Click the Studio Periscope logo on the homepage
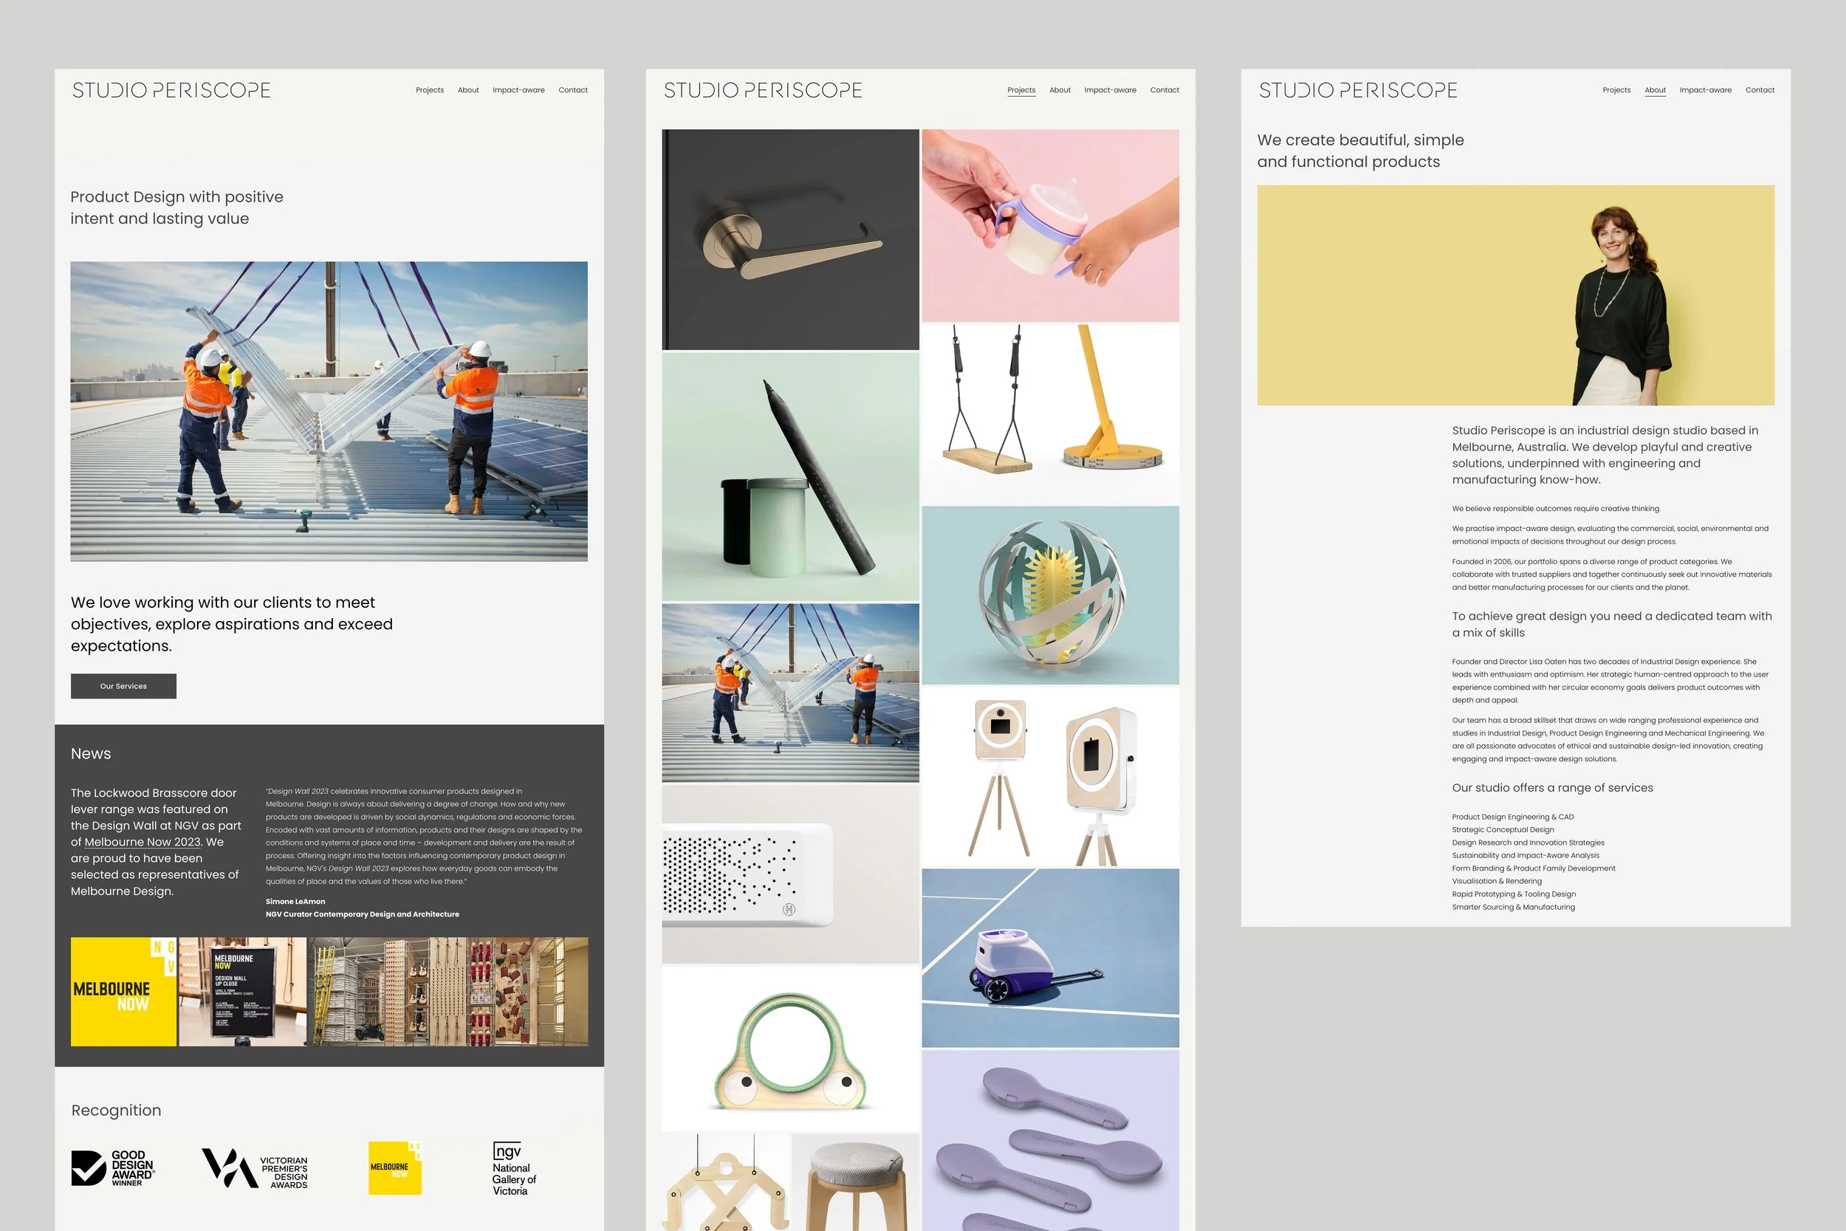The width and height of the screenshot is (1846, 1231). pos(171,89)
